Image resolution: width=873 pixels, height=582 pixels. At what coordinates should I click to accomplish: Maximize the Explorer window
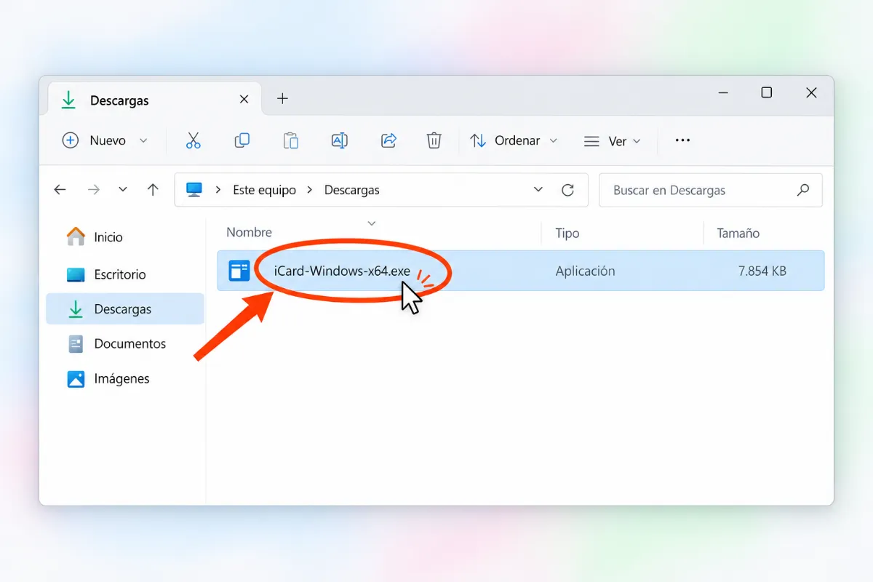coord(766,92)
